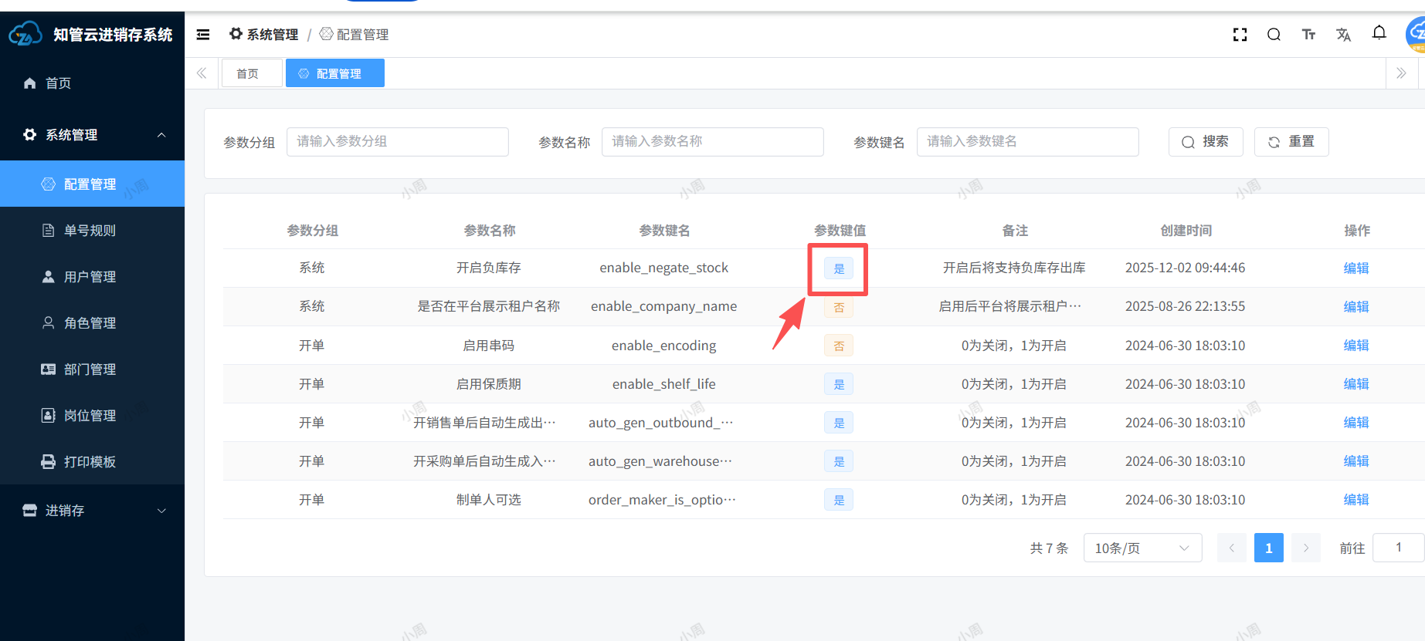Focus the 参数名称 input field
The width and height of the screenshot is (1425, 641).
pyautogui.click(x=712, y=142)
